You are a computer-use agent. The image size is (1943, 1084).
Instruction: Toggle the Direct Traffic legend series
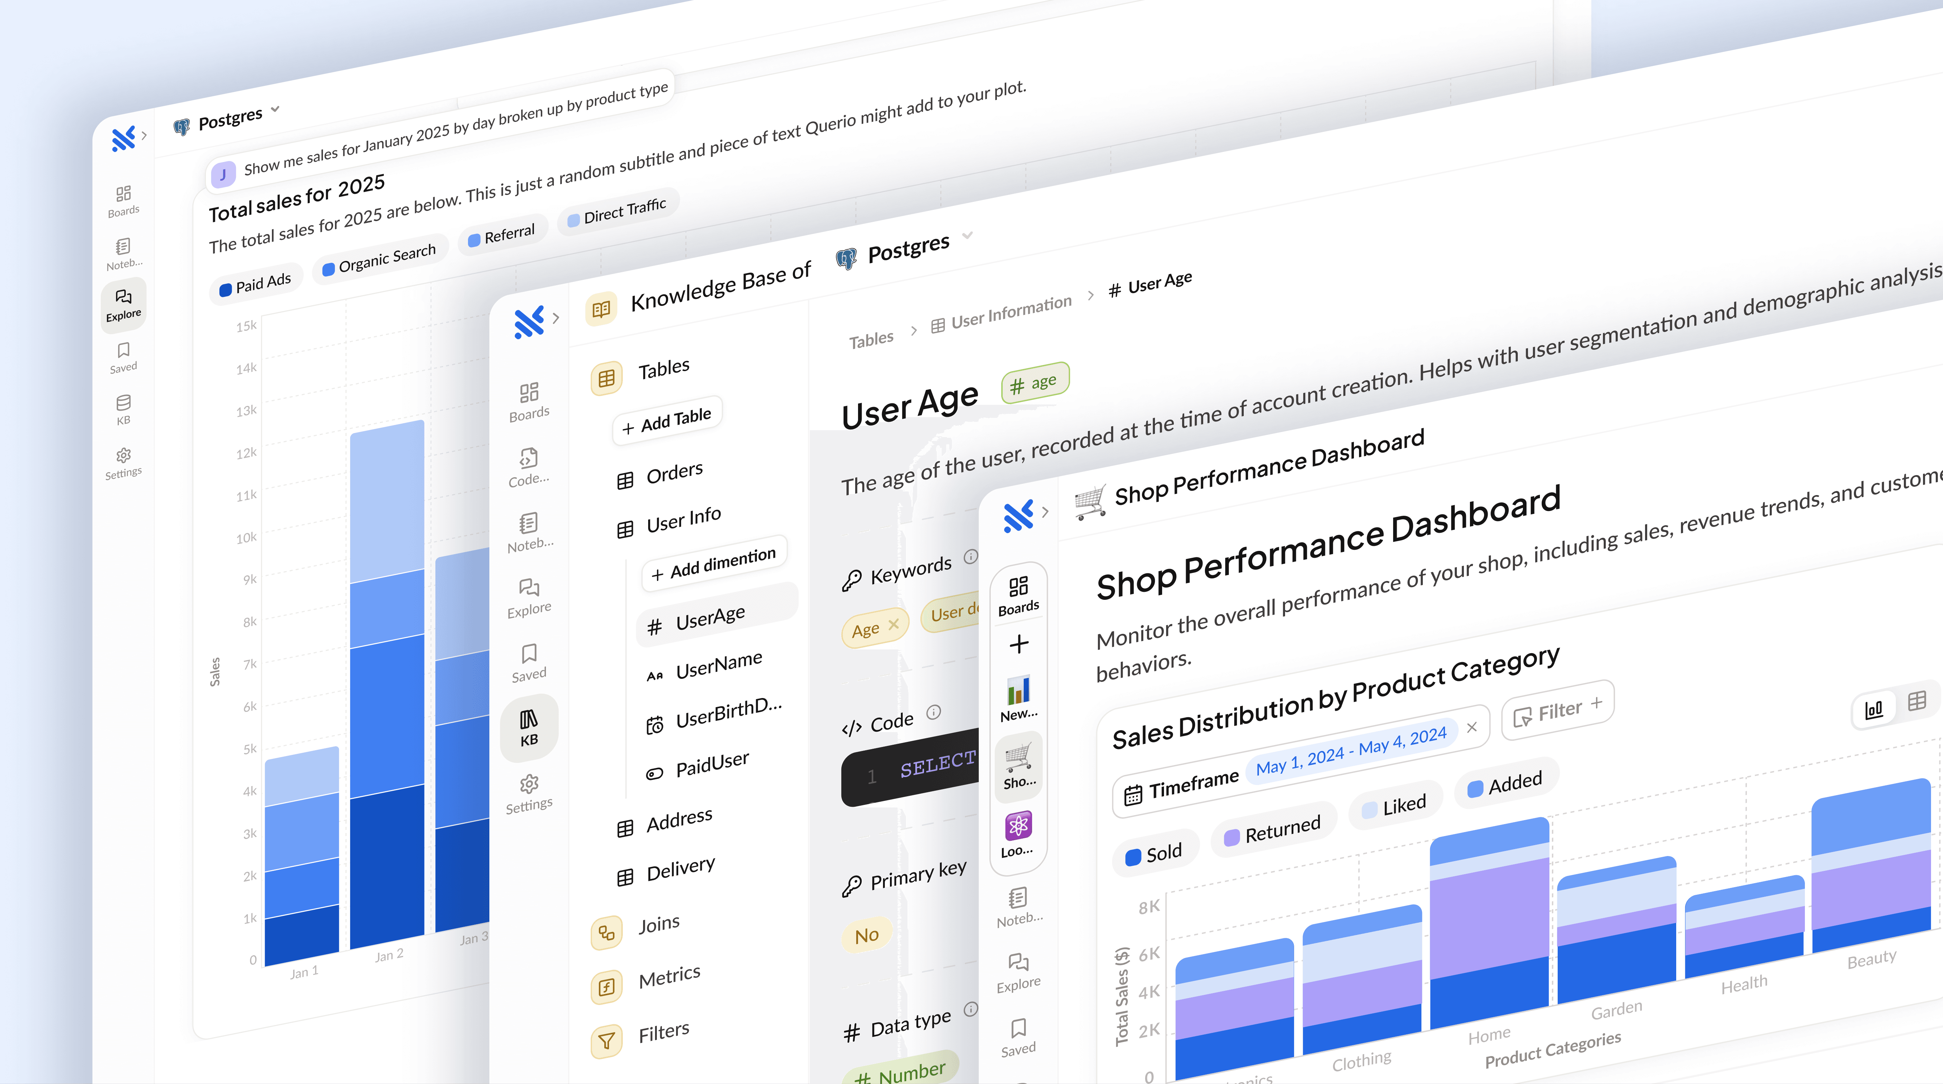618,211
